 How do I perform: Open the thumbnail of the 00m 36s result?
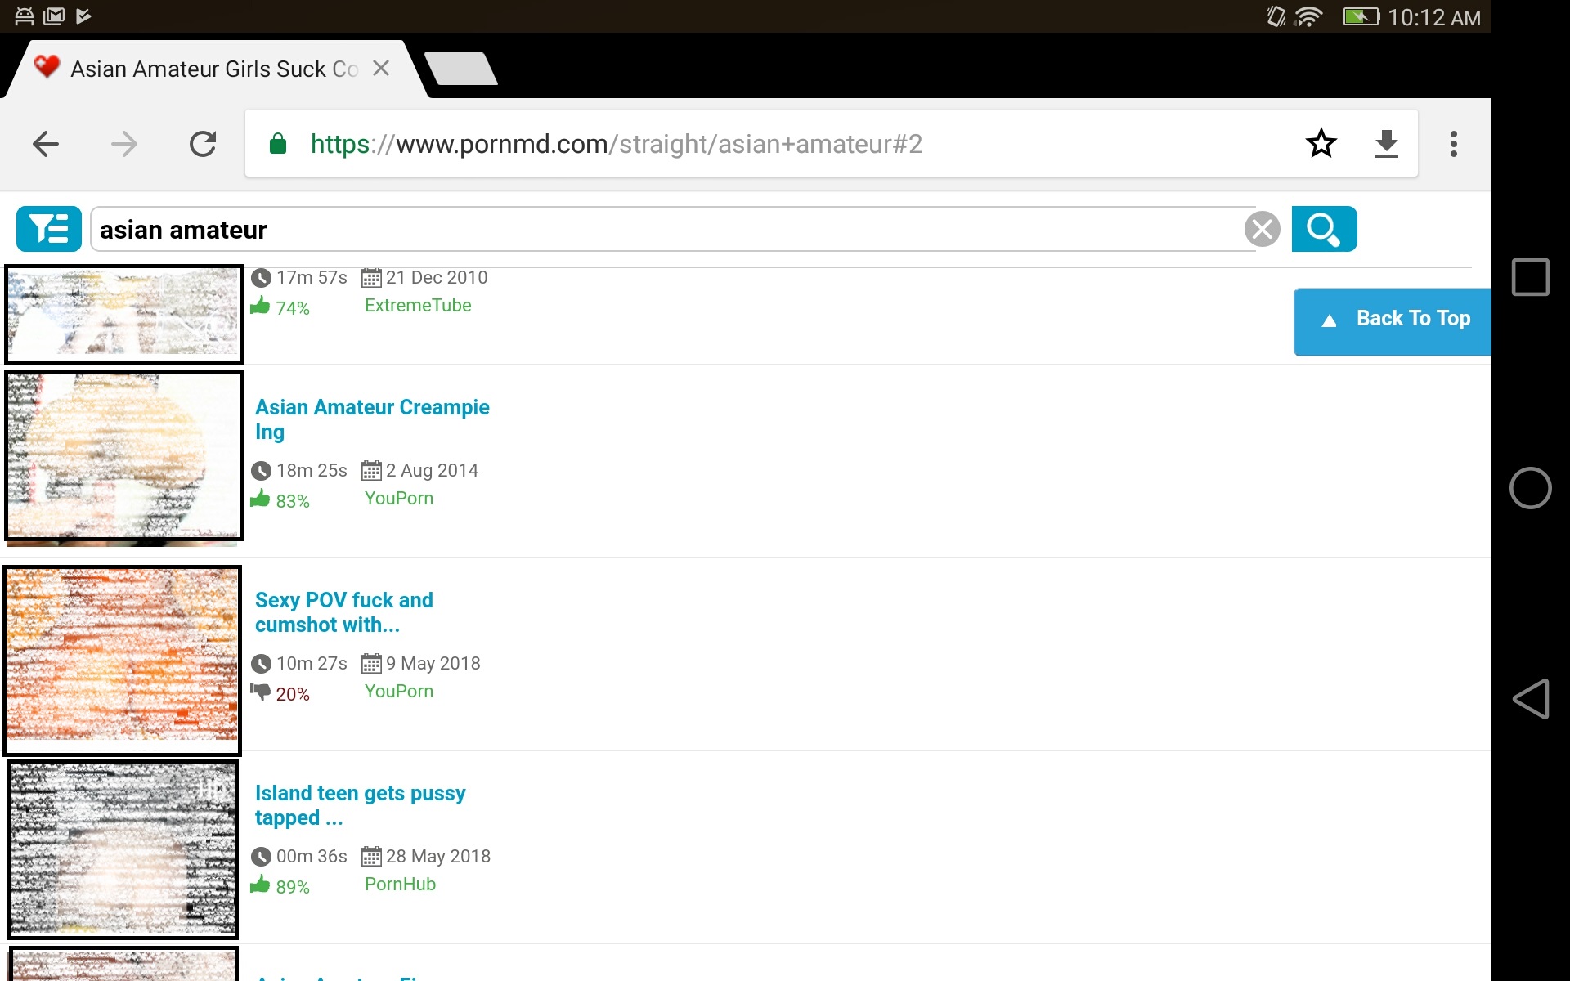pos(123,849)
